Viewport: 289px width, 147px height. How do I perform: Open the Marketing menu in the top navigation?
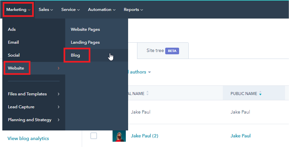(18, 10)
